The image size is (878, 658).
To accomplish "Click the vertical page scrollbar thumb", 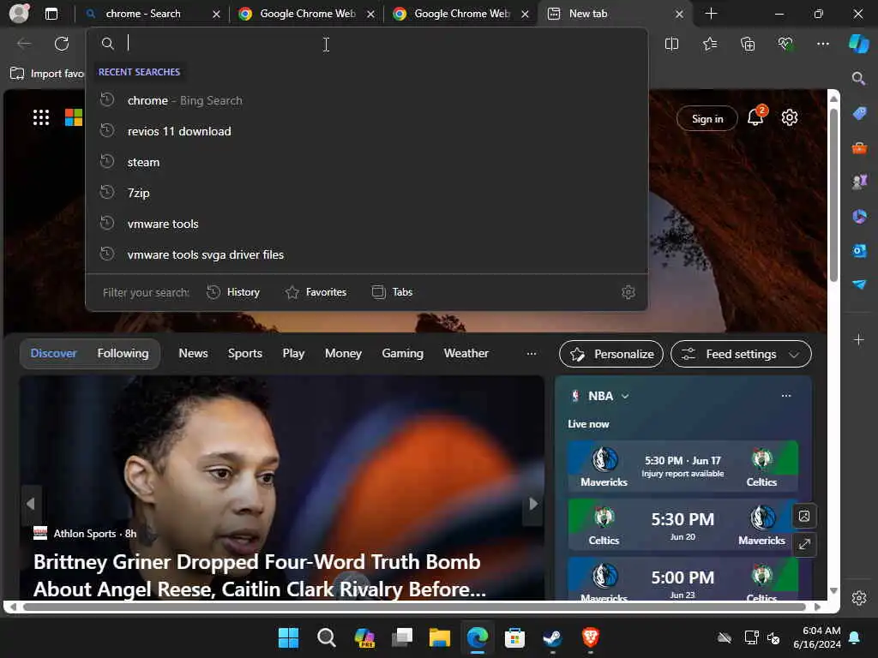I will coord(833,194).
